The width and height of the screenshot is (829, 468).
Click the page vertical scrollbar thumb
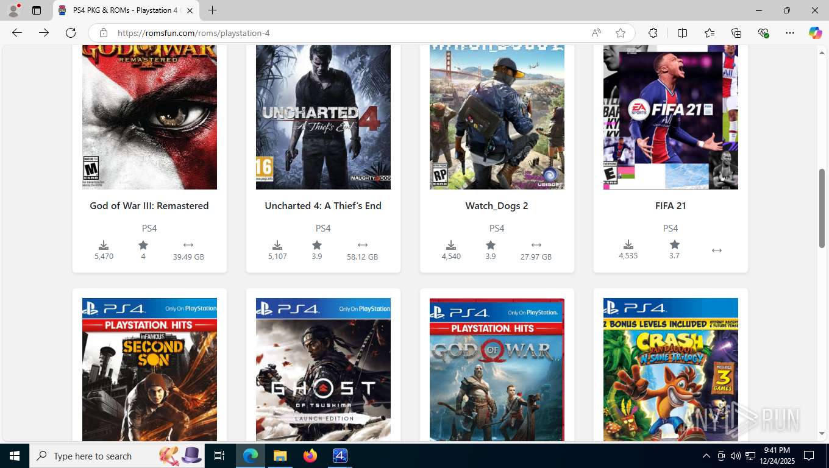[822, 208]
